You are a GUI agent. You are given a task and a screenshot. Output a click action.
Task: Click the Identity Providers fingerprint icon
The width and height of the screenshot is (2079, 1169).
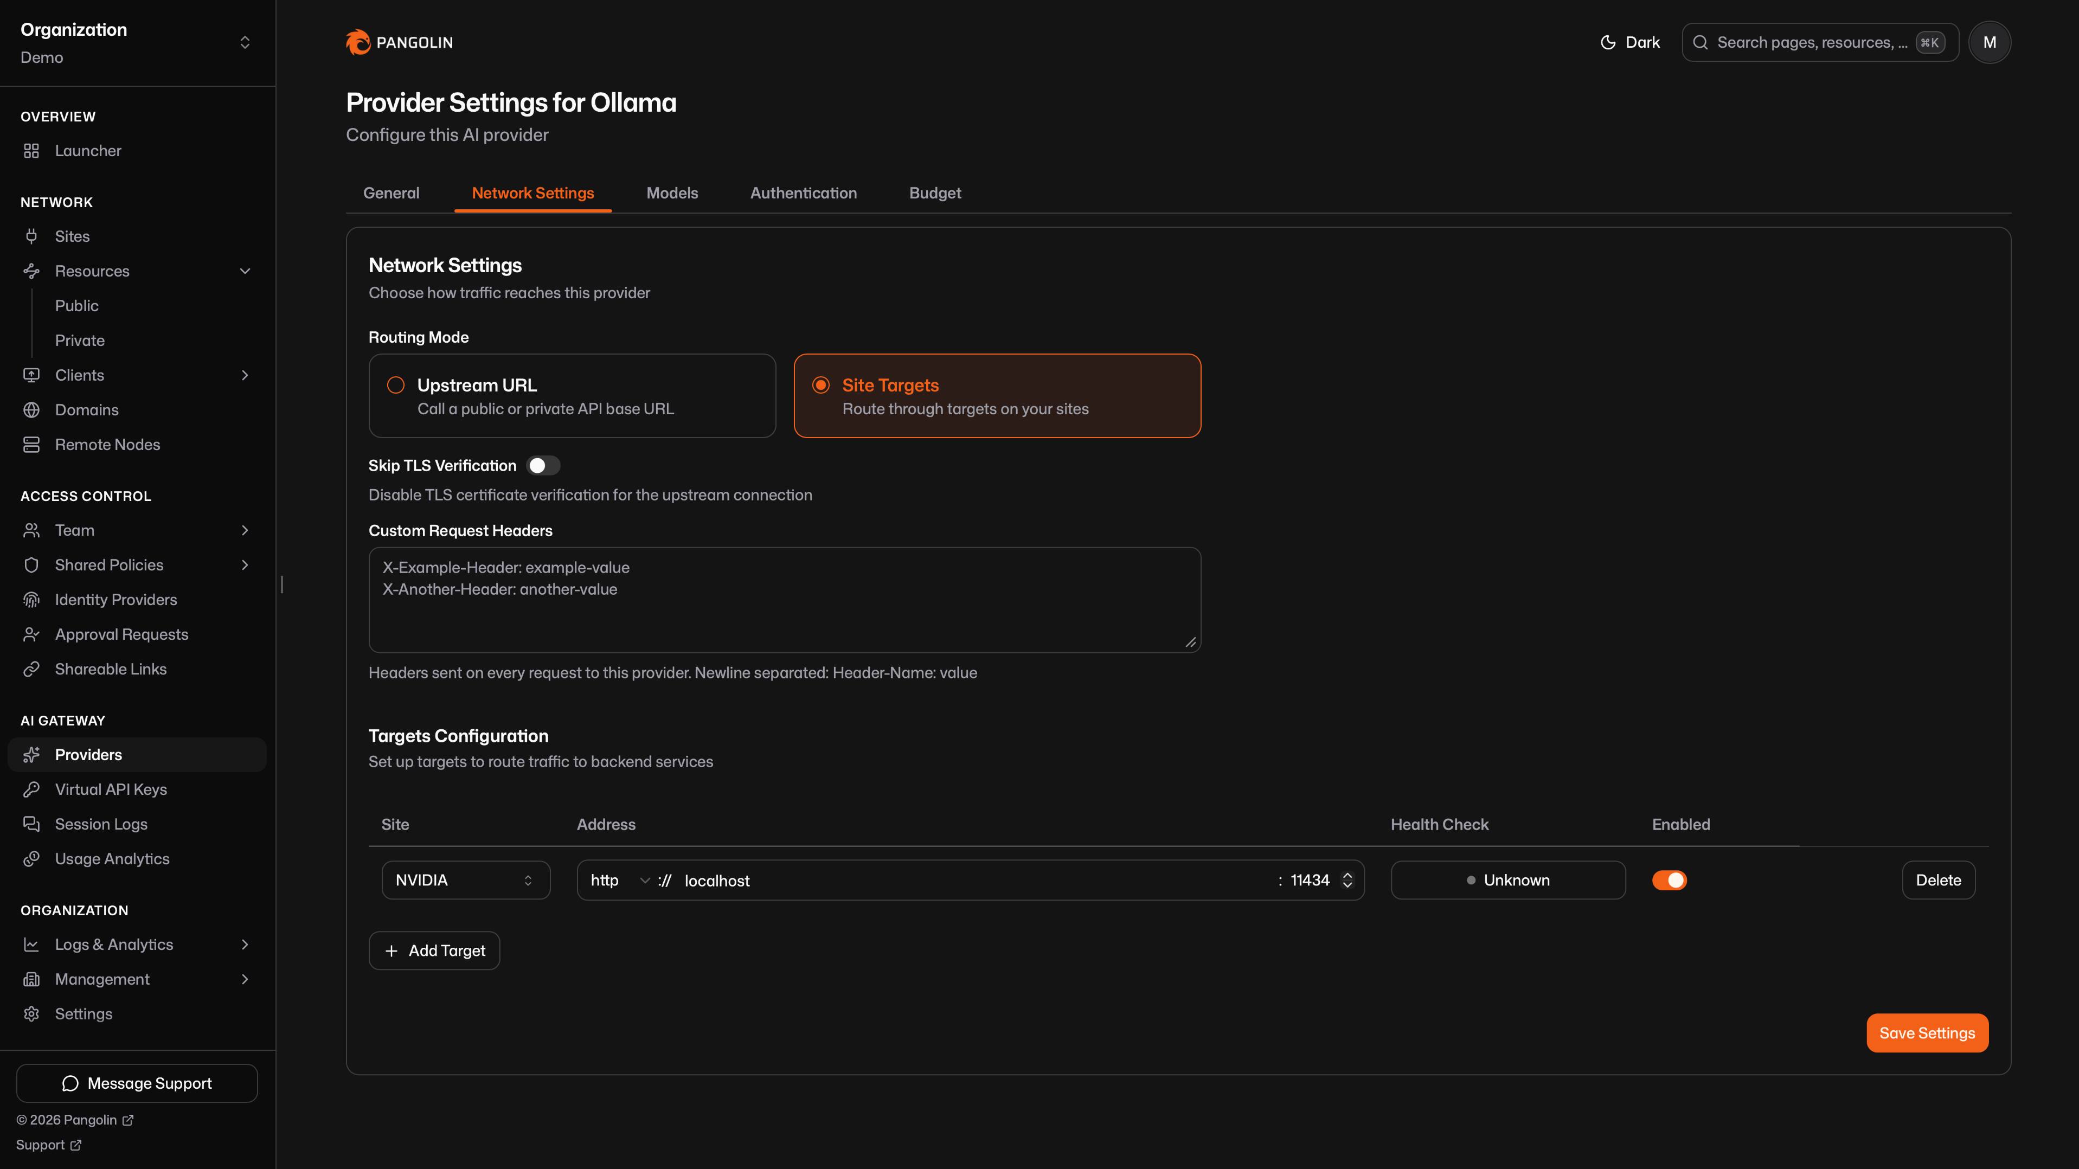click(31, 600)
